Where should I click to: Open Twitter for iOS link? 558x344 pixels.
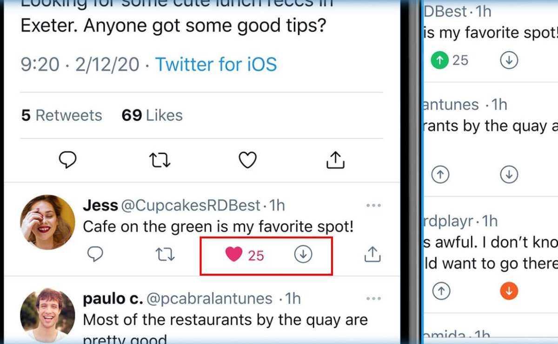click(216, 64)
